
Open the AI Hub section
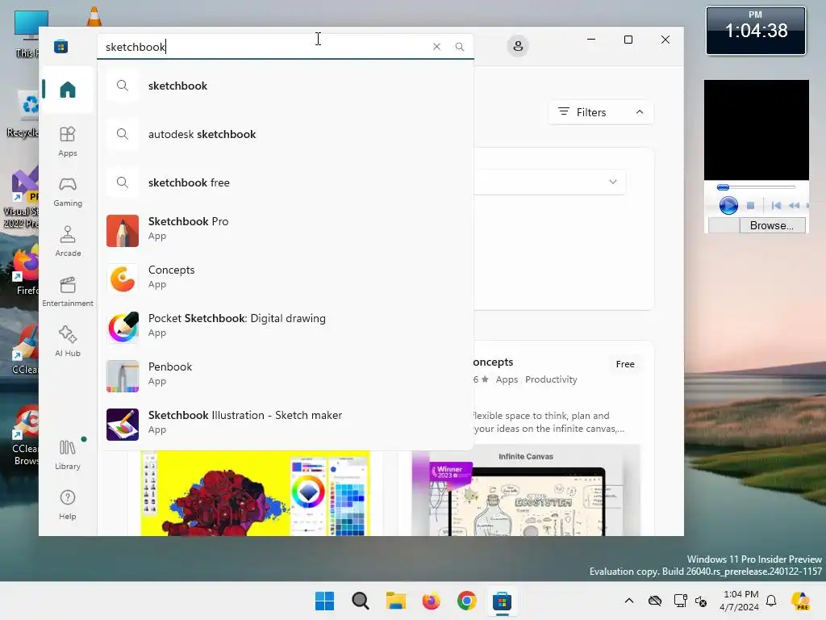point(68,341)
